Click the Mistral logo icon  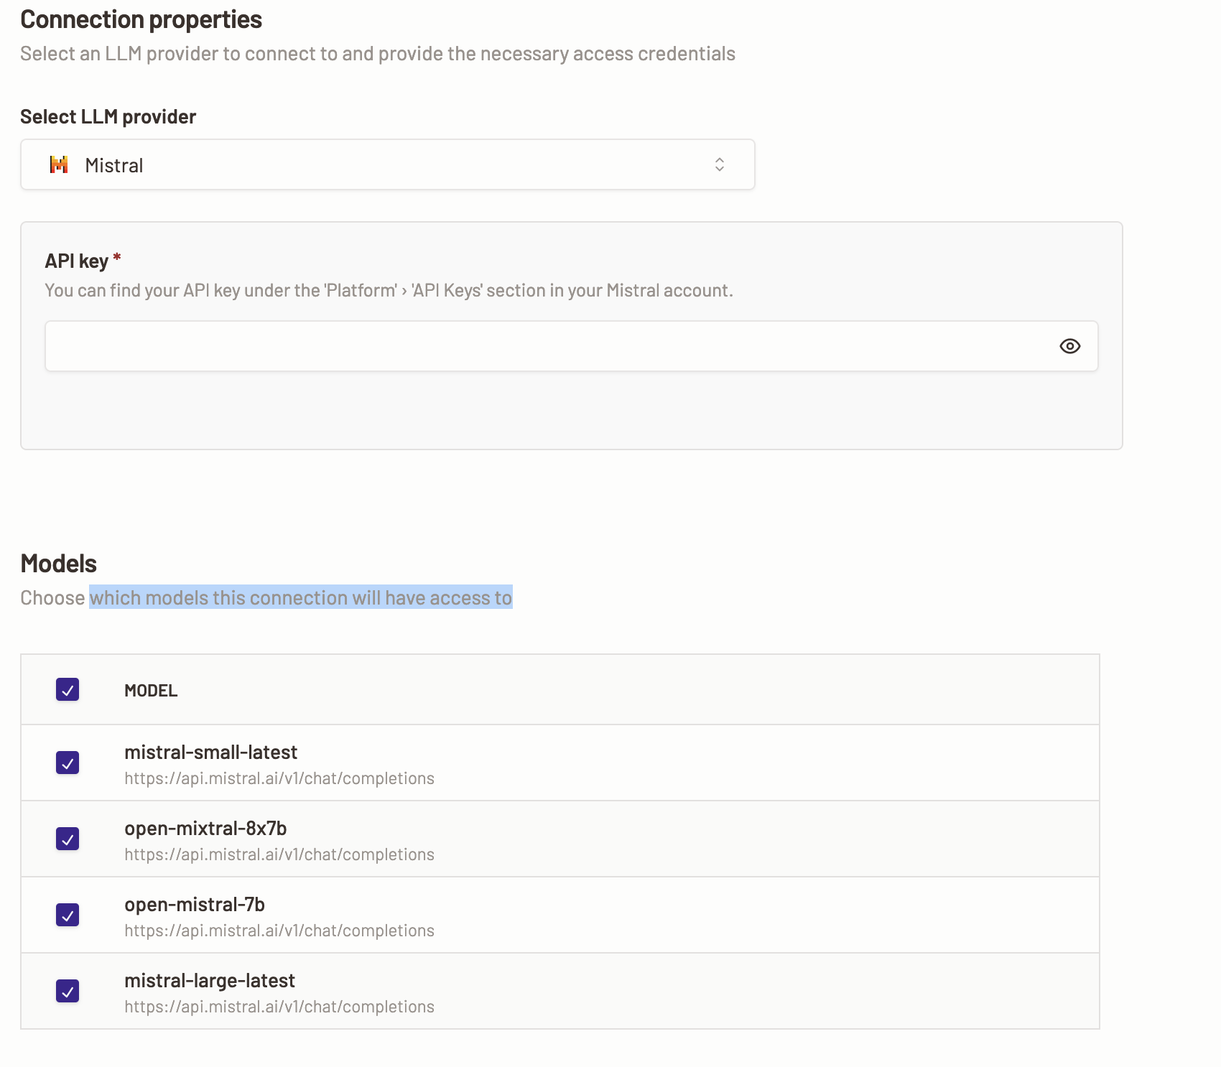click(x=59, y=164)
